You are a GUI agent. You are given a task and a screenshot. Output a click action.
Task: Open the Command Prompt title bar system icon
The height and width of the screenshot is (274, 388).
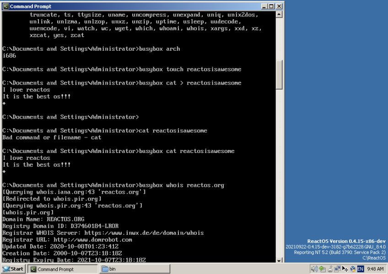coord(6,6)
